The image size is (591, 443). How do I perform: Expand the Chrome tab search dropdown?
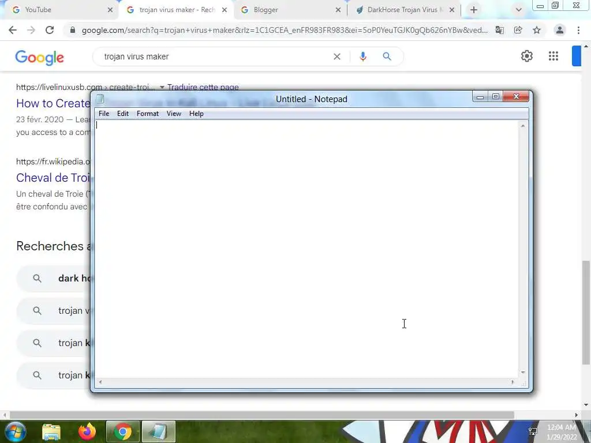[x=519, y=10]
